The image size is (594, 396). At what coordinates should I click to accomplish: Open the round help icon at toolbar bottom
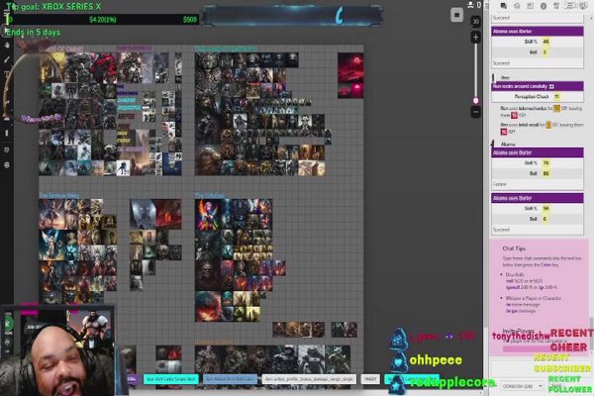(x=7, y=165)
